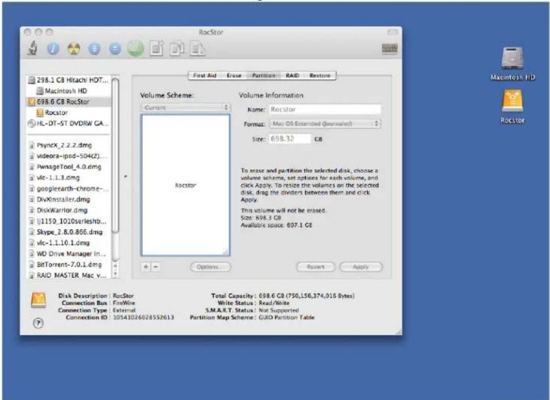550x400 pixels.
Task: Click the sidebar vertical scrollbar thumb
Action: tap(116, 155)
